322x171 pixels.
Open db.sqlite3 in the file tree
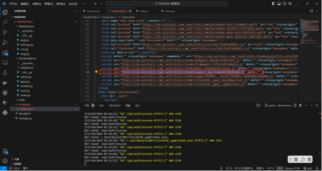coord(25,113)
